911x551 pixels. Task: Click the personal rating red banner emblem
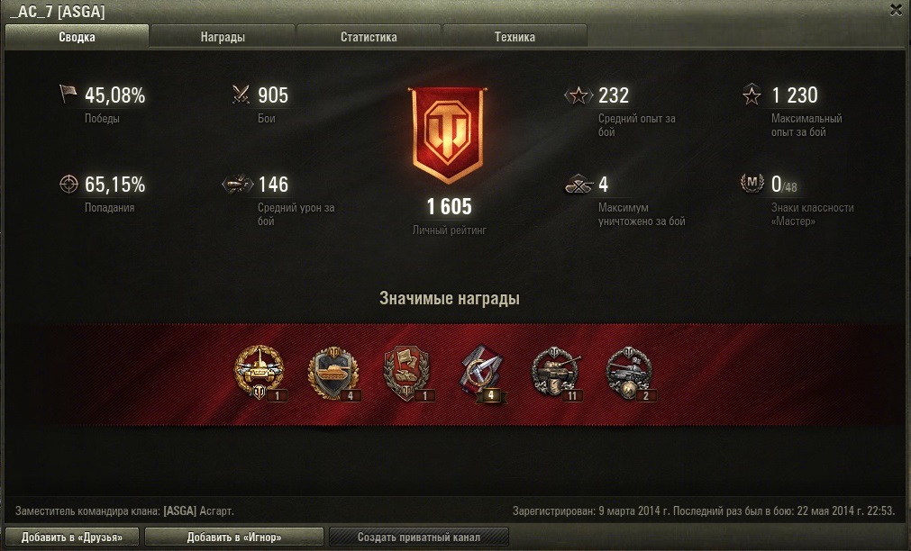pos(447,135)
